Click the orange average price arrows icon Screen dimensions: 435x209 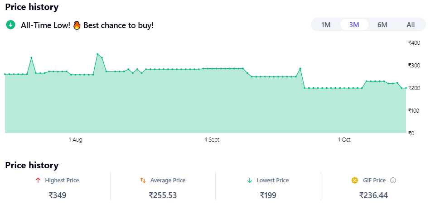143,180
